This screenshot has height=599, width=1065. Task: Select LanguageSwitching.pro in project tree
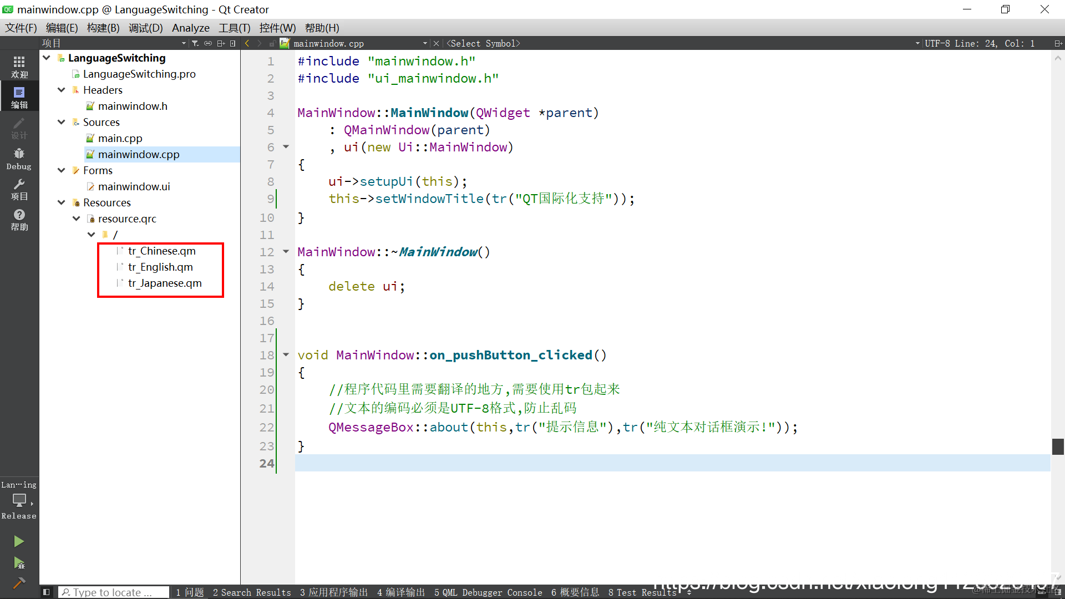click(139, 74)
